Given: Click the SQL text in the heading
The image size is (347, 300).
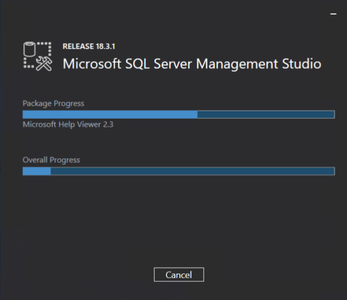Looking at the screenshot, I should point(137,64).
